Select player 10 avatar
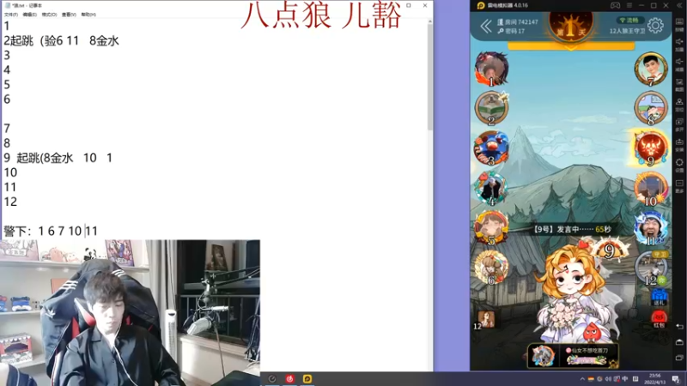The width and height of the screenshot is (687, 386). click(x=651, y=188)
